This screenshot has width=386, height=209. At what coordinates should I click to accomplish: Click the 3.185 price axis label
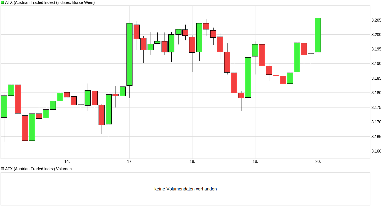[376, 78]
